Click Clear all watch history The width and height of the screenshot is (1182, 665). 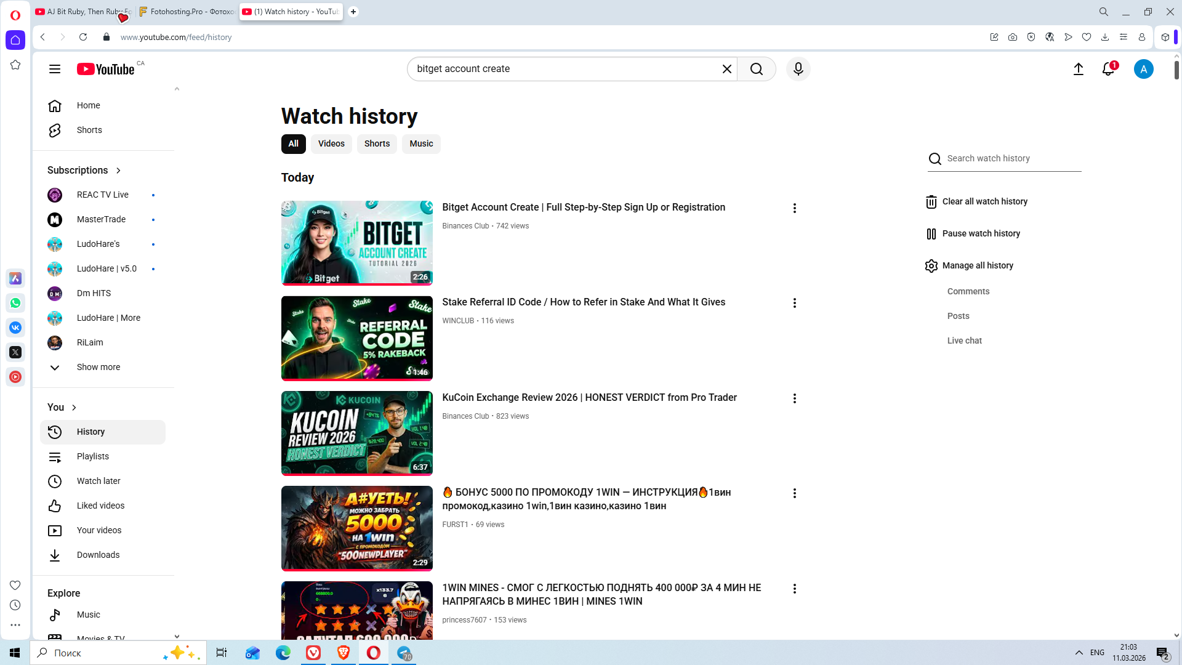coord(984,201)
